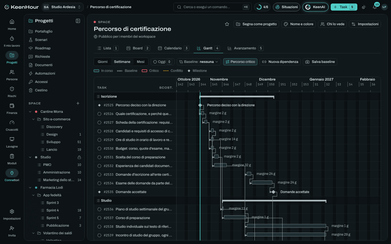This screenshot has width=391, height=244.
Task: Click the Iscrizione summary bar in Gantt
Action: tap(237, 97)
